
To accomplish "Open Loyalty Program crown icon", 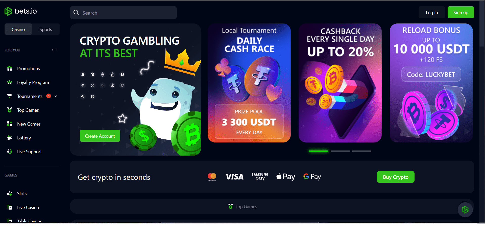I will click(x=10, y=82).
